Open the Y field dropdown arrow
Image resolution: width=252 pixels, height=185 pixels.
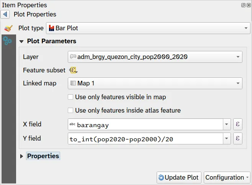pos(227,138)
